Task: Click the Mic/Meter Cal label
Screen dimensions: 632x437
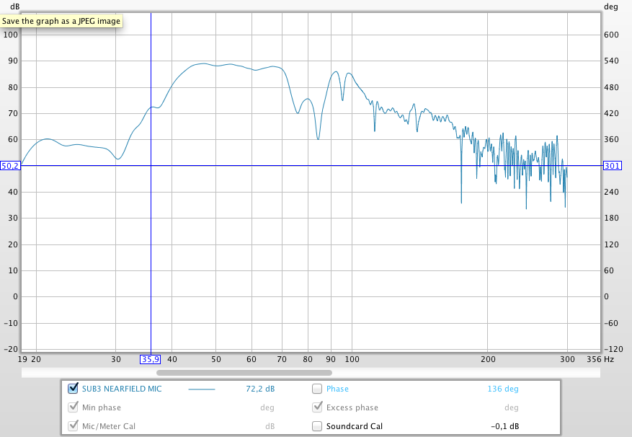Action: click(109, 426)
